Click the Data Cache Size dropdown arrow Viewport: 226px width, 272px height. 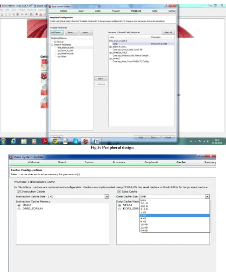[x=207, y=197]
